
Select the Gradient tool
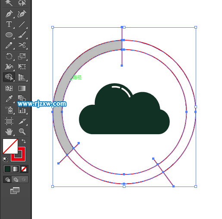(x=22, y=88)
